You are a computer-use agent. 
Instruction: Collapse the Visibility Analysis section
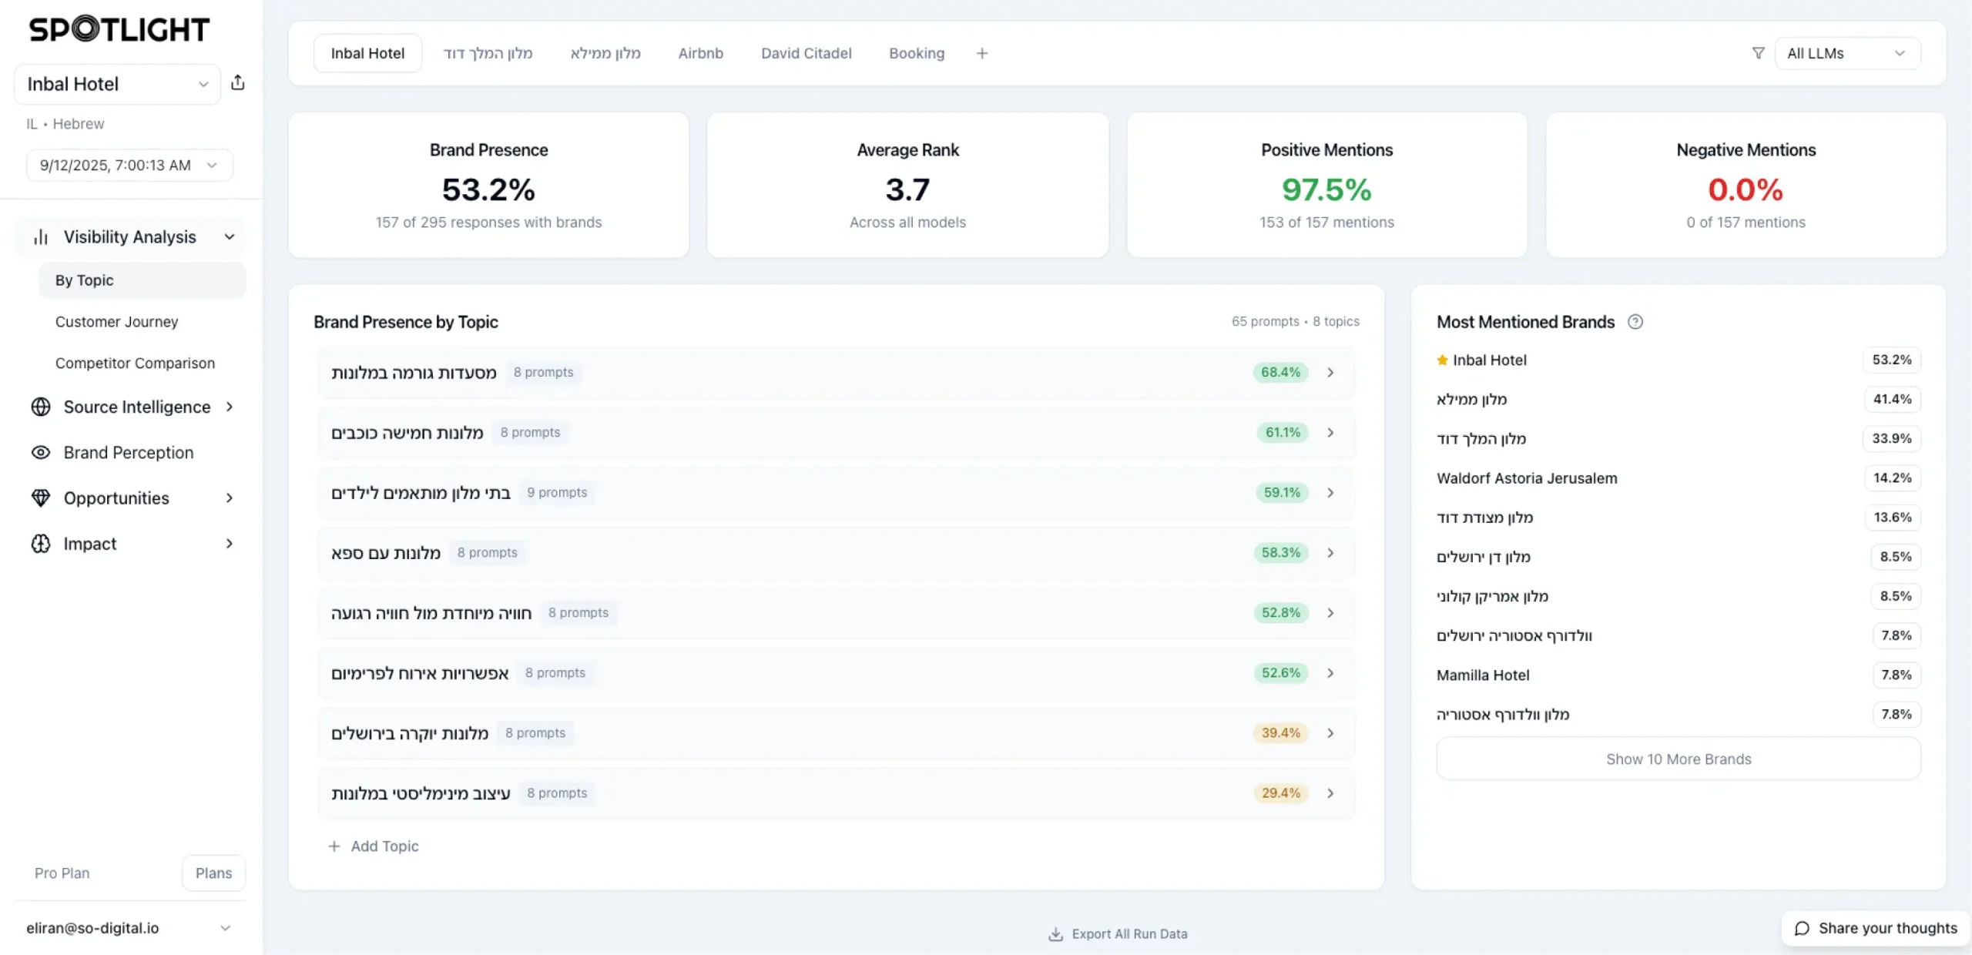click(x=229, y=237)
